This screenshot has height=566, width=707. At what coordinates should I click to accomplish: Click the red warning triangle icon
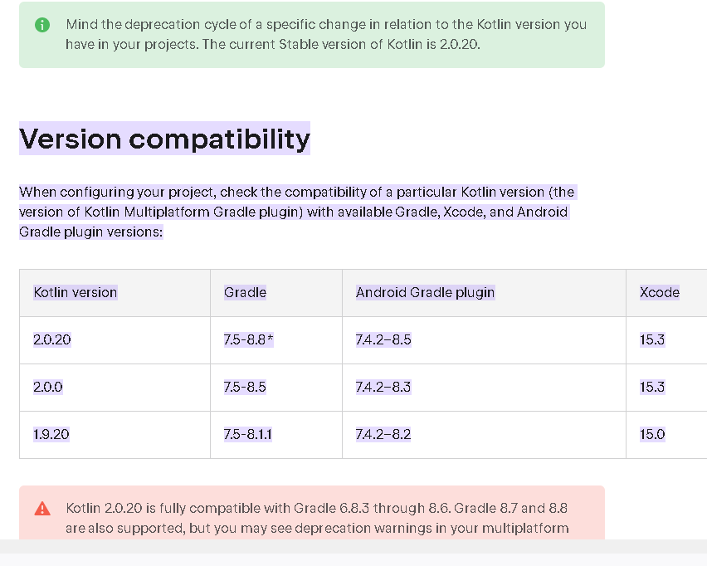42,509
